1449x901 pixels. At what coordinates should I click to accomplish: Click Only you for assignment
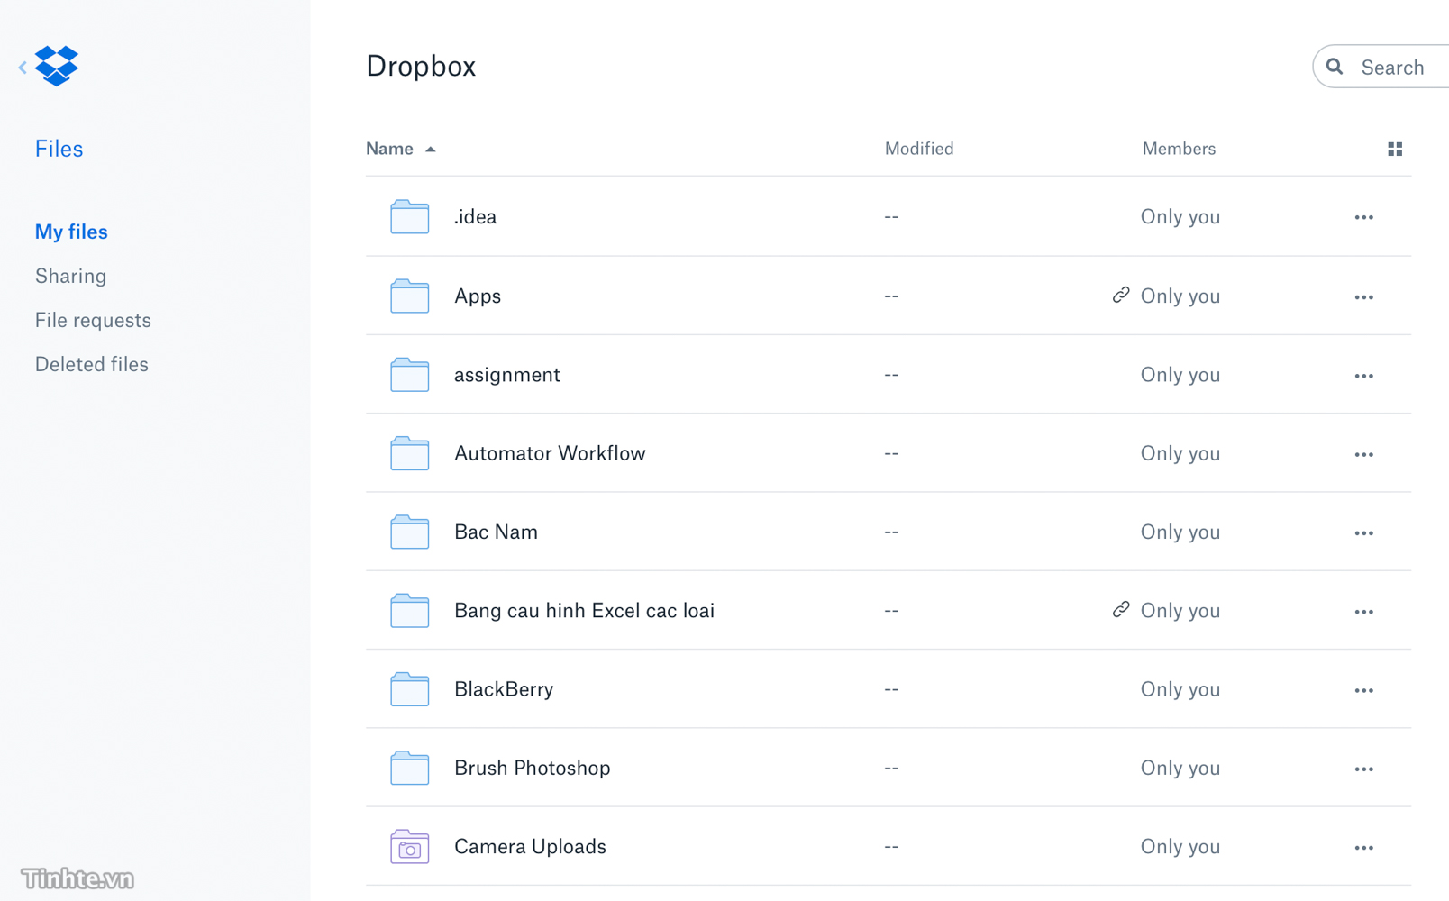1180,375
